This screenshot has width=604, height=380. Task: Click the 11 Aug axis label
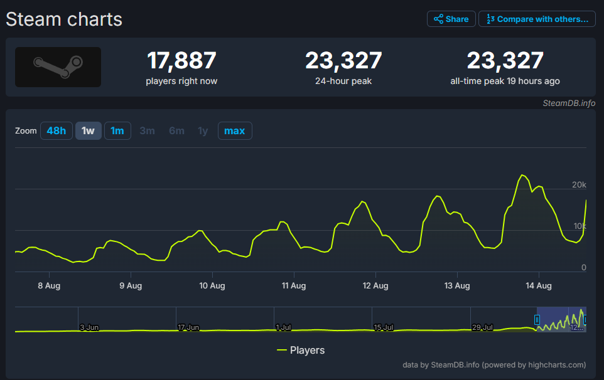point(294,286)
